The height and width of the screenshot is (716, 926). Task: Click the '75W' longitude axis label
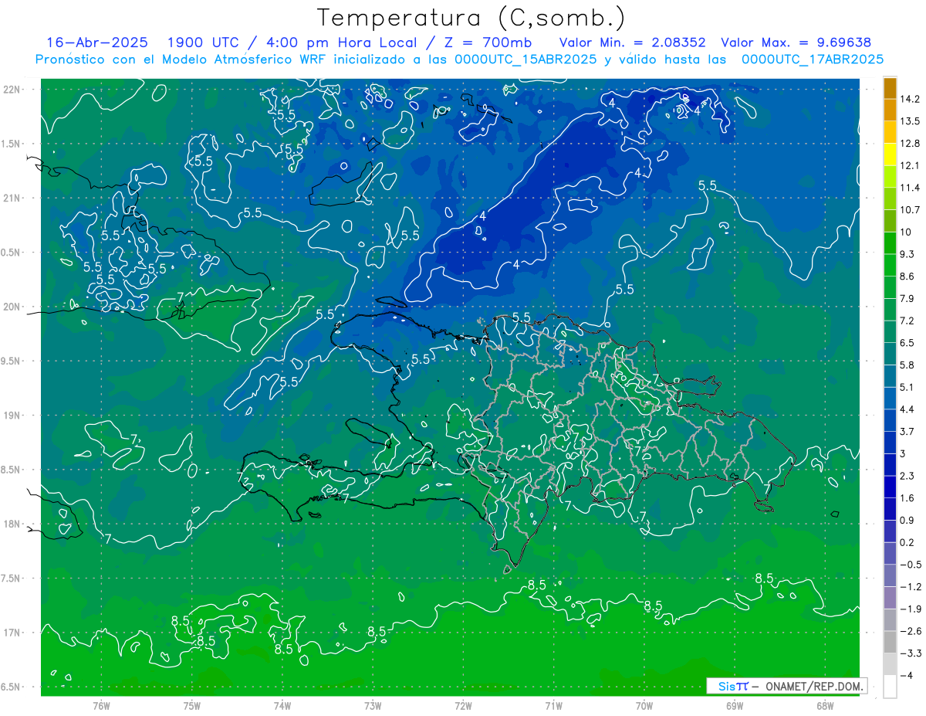[x=192, y=705]
